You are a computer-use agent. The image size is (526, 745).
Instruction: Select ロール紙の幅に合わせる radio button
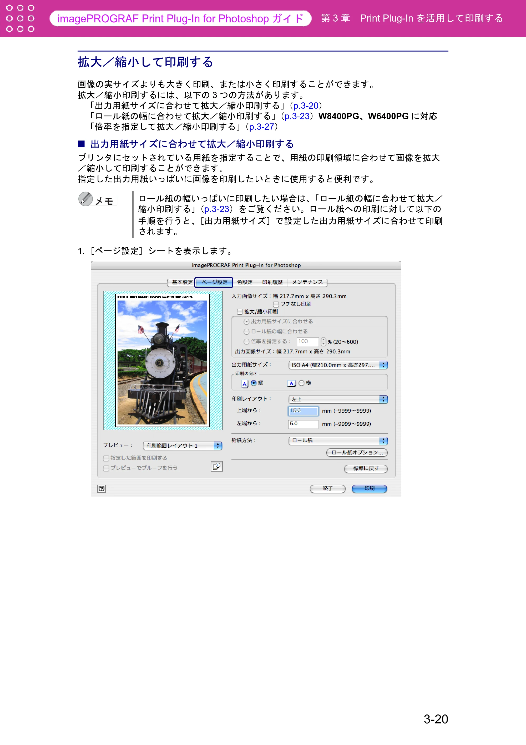point(246,331)
